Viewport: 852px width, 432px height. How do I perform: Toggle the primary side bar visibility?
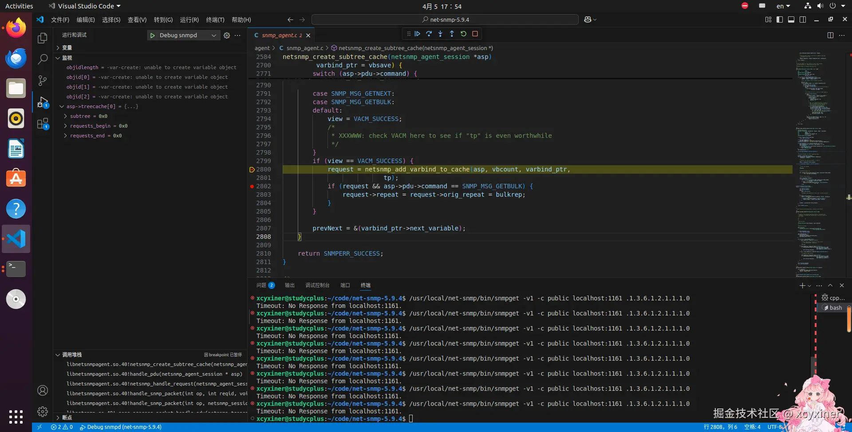point(780,19)
